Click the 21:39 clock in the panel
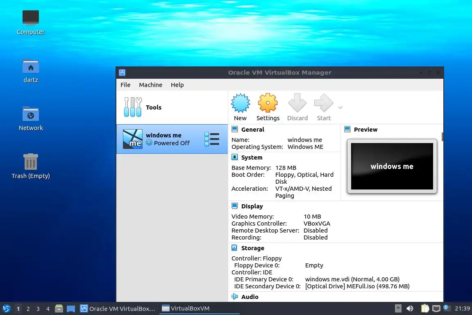This screenshot has width=472, height=315. click(462, 308)
